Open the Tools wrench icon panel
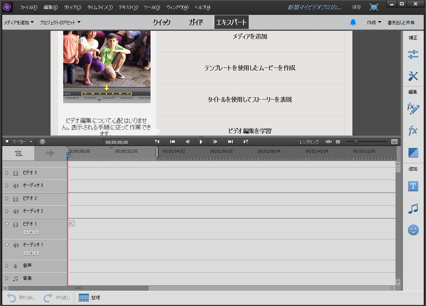Viewport: 426px width, 306px height. pos(413,76)
